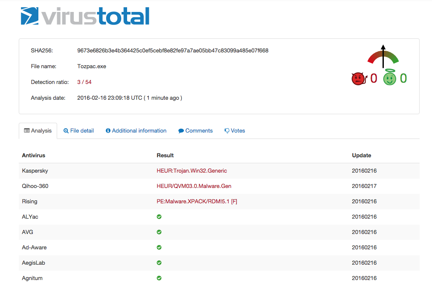Click the AegisLab row name

(34, 263)
